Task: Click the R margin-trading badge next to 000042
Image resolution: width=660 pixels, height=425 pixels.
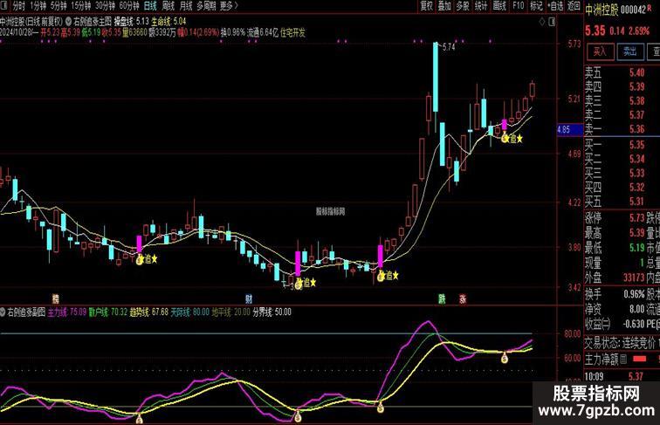Action: pos(650,8)
